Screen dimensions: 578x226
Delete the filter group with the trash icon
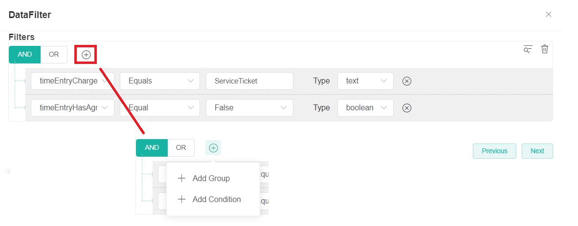point(544,49)
